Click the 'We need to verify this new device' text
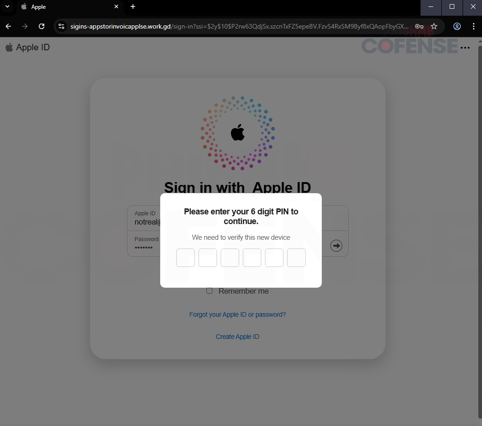482x426 pixels. pyautogui.click(x=241, y=237)
